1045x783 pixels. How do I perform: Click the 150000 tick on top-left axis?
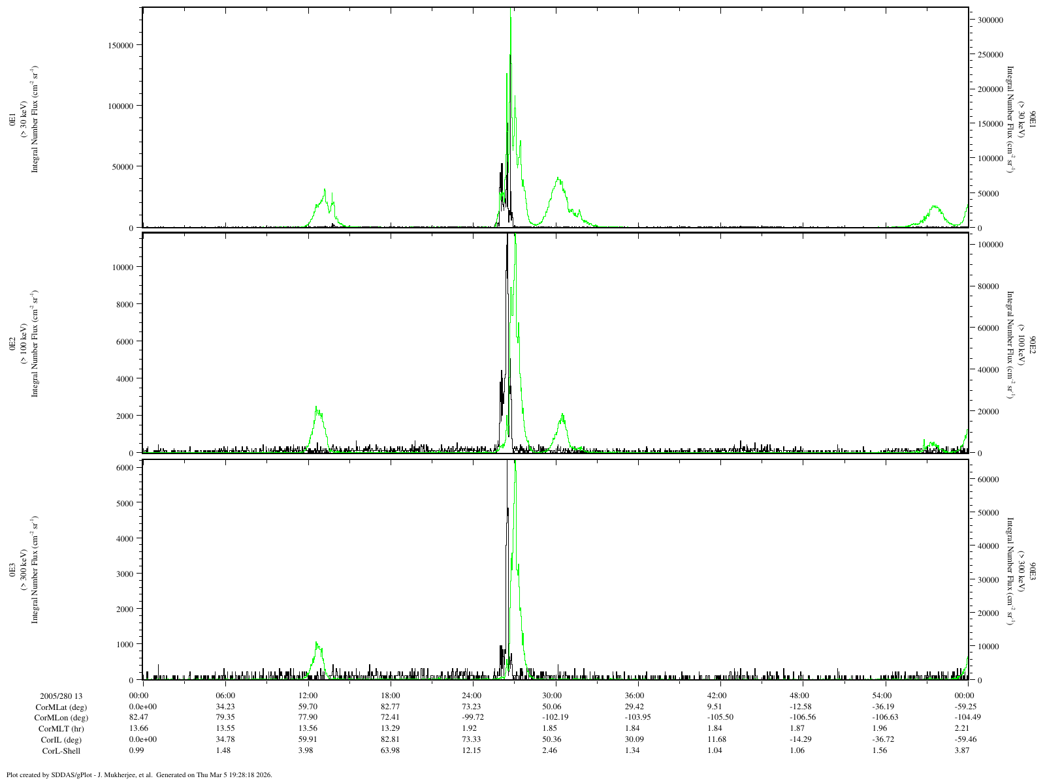point(120,45)
